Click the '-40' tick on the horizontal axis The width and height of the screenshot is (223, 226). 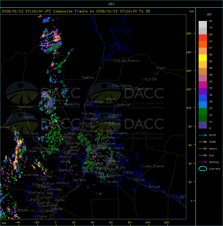point(18,222)
